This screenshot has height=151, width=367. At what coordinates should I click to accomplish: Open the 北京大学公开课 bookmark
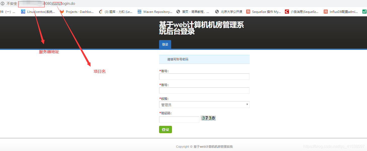pos(229,12)
